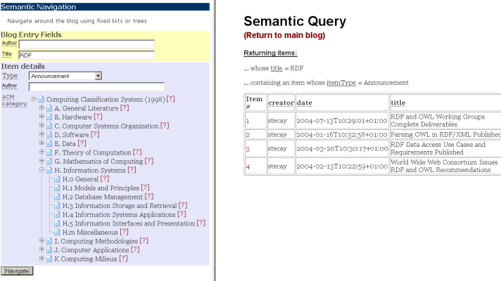Expand the C. Computer Systems Organization node
The width and height of the screenshot is (501, 281).
click(x=42, y=126)
